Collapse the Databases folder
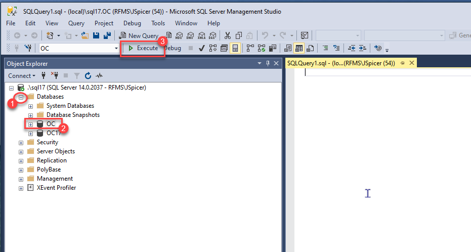The width and height of the screenshot is (471, 252). 21,97
